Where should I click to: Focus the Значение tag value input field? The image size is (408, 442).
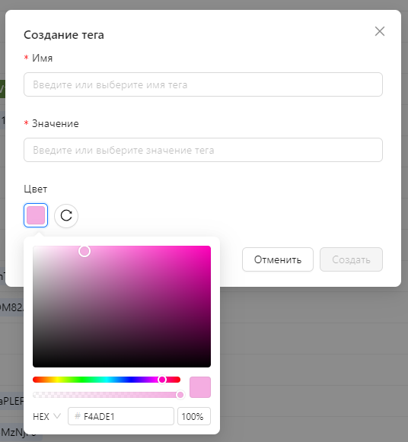click(x=203, y=150)
